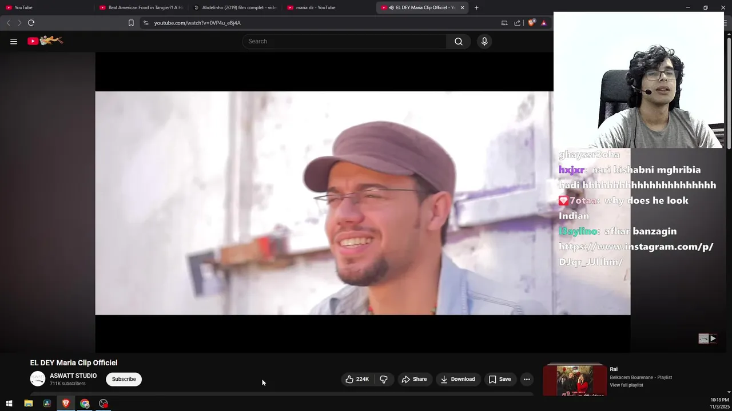732x411 pixels.
Task: Open the YouTube guide hamburger menu
Action: click(14, 41)
